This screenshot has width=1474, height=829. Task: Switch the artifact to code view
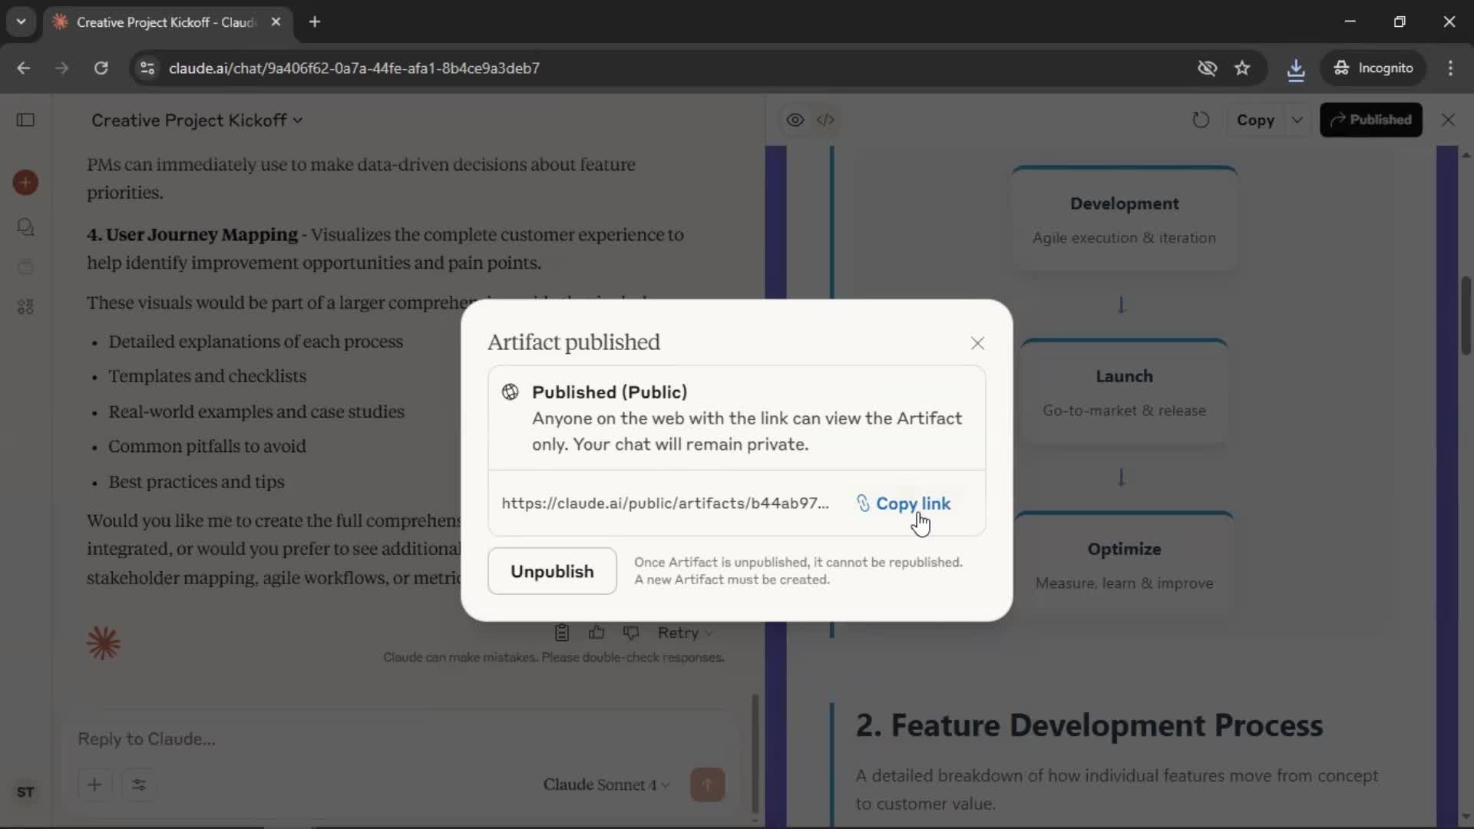(x=825, y=120)
